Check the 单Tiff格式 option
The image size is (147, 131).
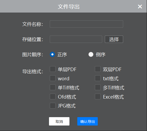53,87
